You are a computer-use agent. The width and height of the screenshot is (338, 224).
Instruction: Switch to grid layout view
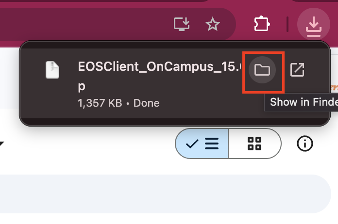point(254,144)
